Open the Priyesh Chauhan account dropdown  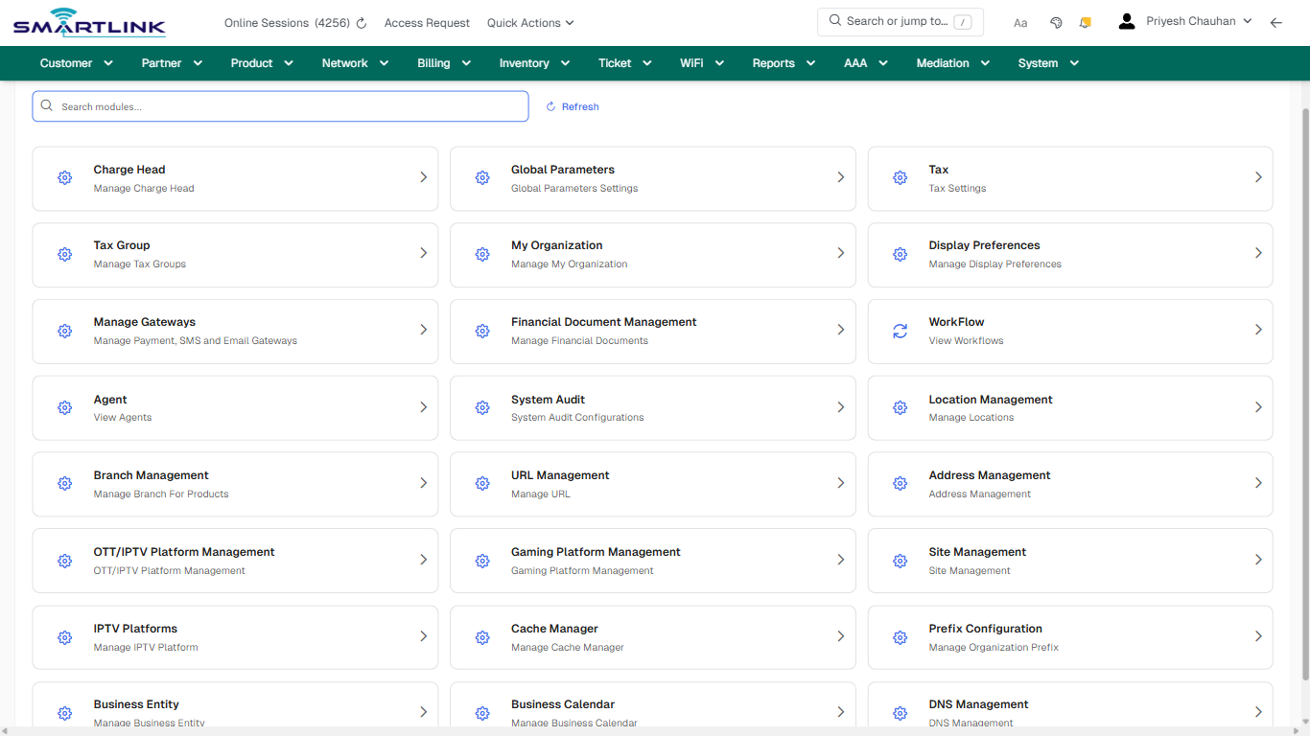click(x=1199, y=20)
